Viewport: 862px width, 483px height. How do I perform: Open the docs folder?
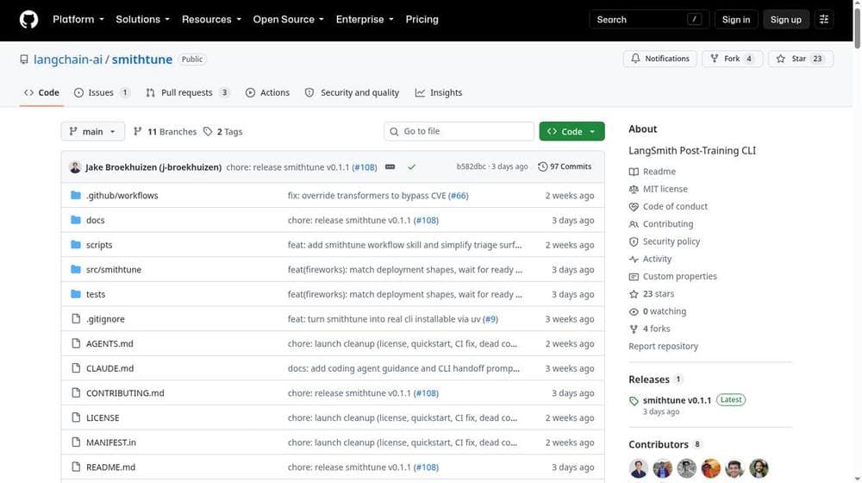click(x=95, y=220)
